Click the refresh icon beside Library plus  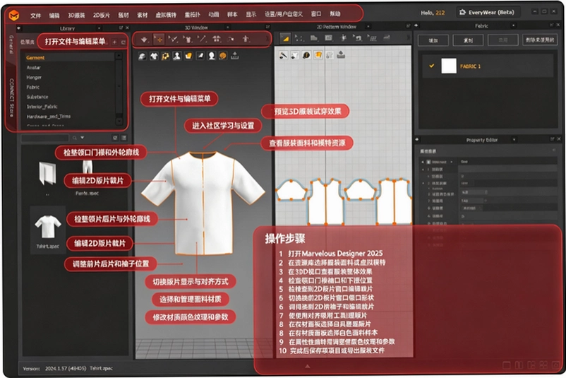(123, 42)
